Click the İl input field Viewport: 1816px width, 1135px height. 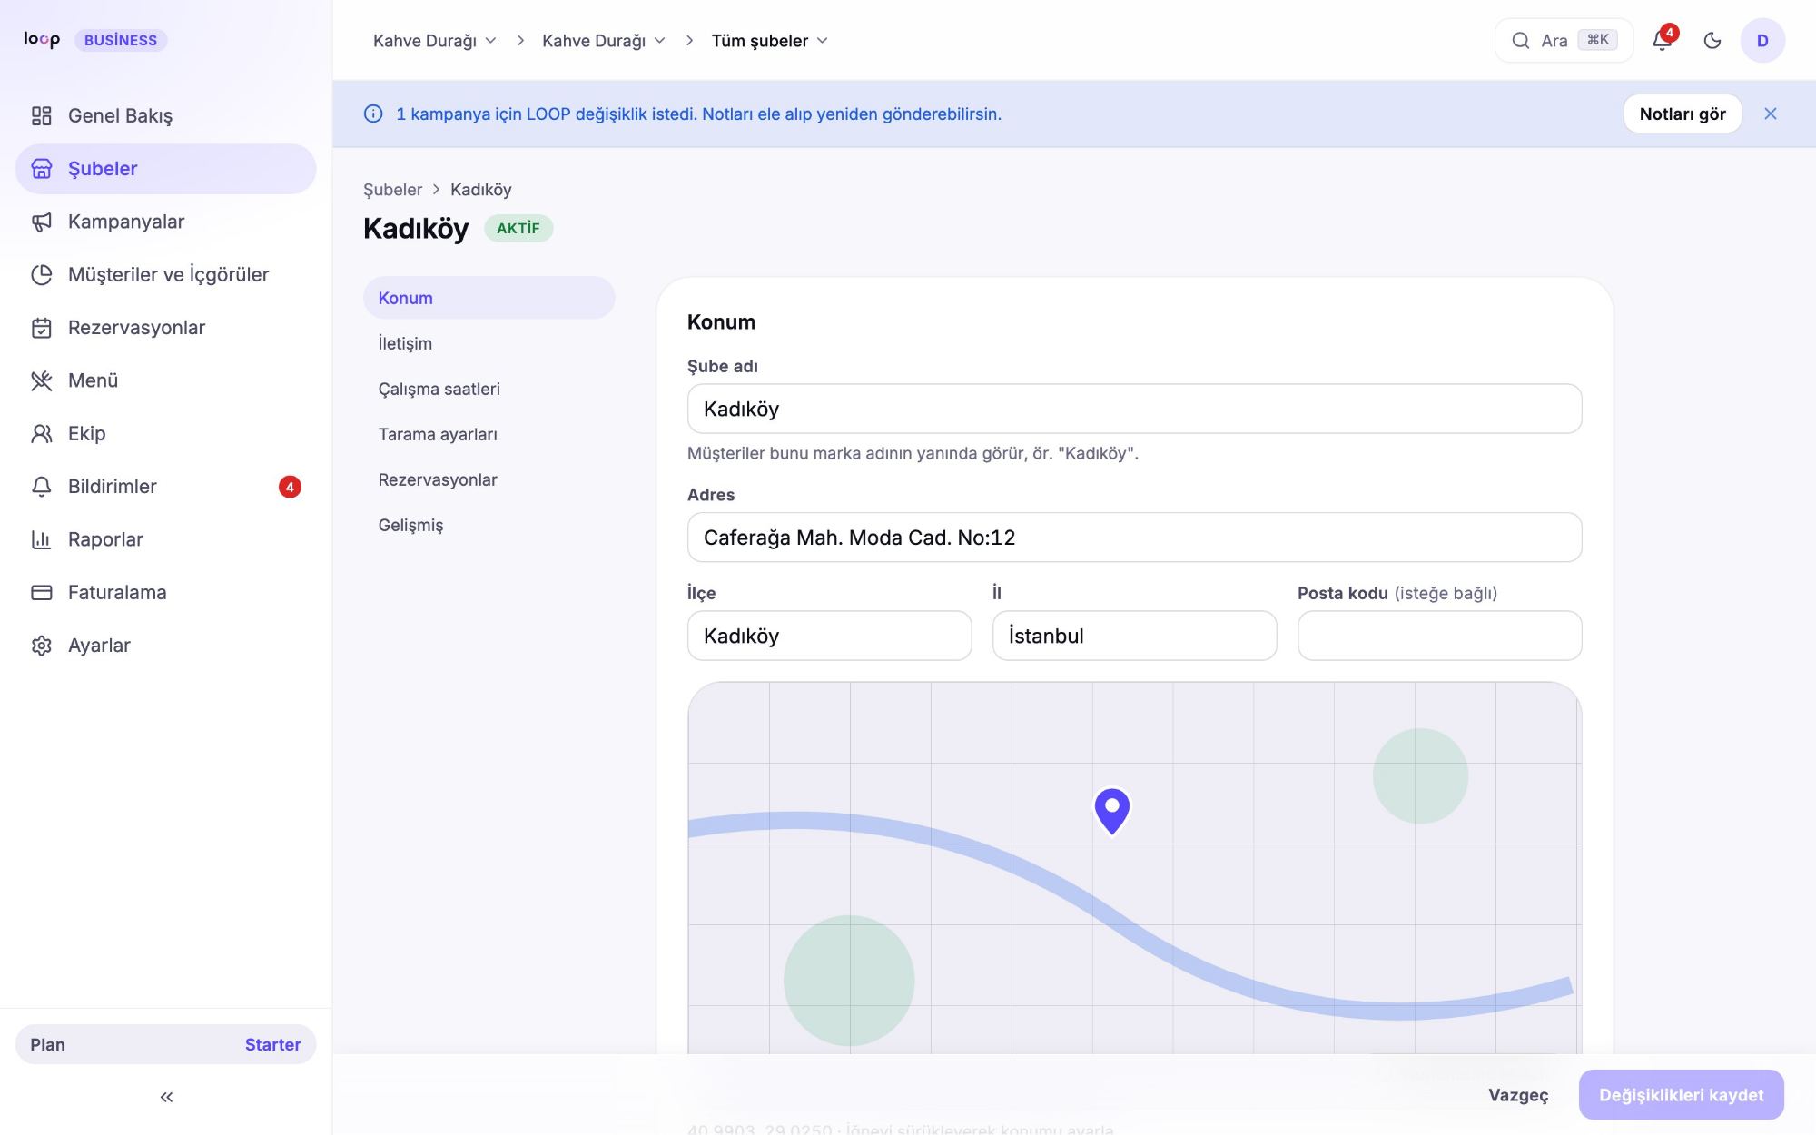1134,636
